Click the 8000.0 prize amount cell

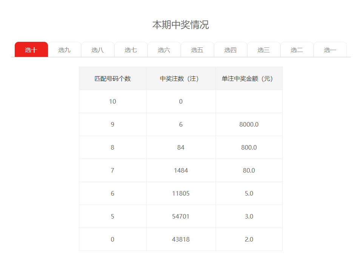pos(249,124)
